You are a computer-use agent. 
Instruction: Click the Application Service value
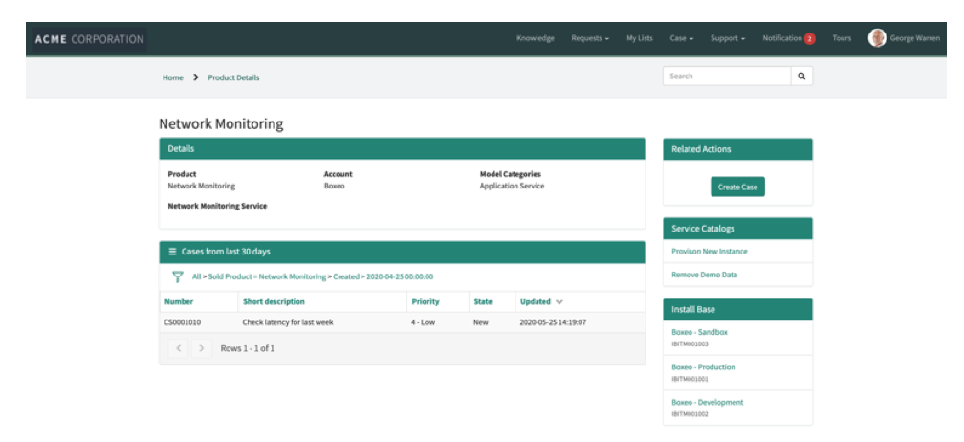click(513, 186)
